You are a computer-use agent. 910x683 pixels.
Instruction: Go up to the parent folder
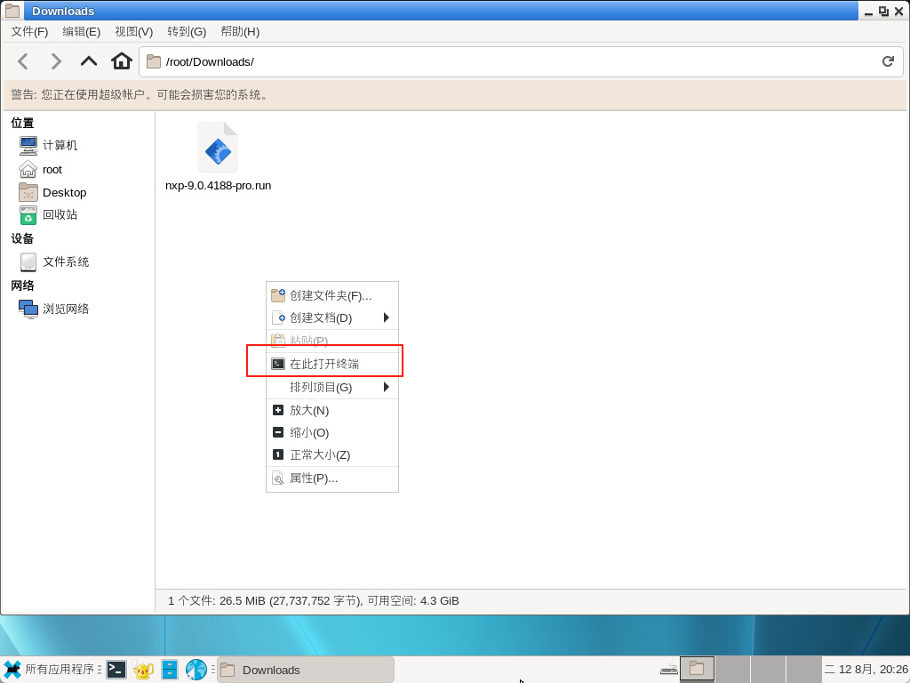tap(89, 61)
